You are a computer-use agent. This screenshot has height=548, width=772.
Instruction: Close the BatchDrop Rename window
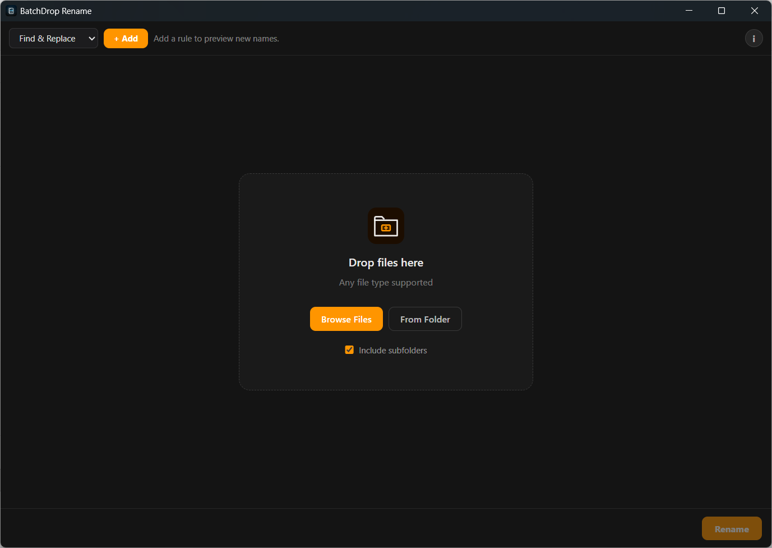pos(755,11)
